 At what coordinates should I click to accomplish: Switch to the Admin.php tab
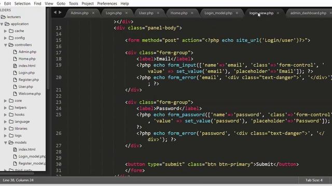(x=79, y=13)
